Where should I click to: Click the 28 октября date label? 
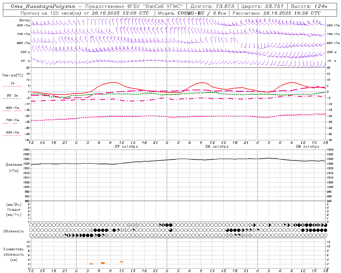pos(217,147)
